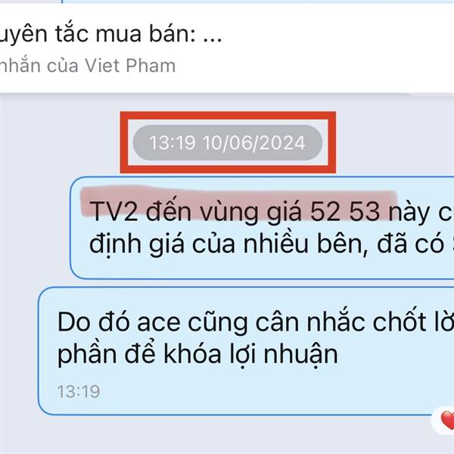Viewport: 454px width, 454px height.
Task: Click the "nhắn của" label in pinned banner
Action: (x=39, y=65)
